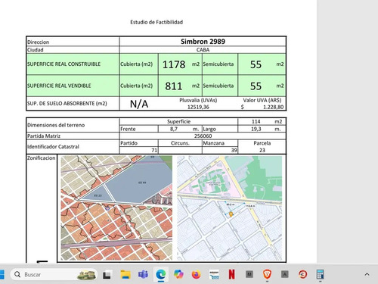378x284 pixels.
Task: Select the 'SUPERFICIE REAL VENDIBLE' label
Action: pyautogui.click(x=59, y=86)
